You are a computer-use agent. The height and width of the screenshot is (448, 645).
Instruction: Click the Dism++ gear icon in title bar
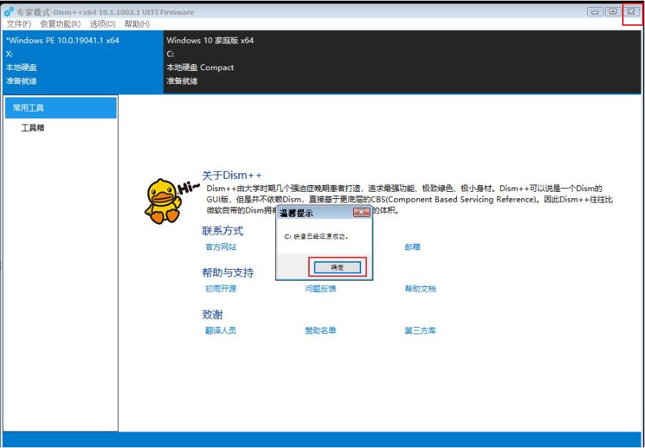[9, 12]
